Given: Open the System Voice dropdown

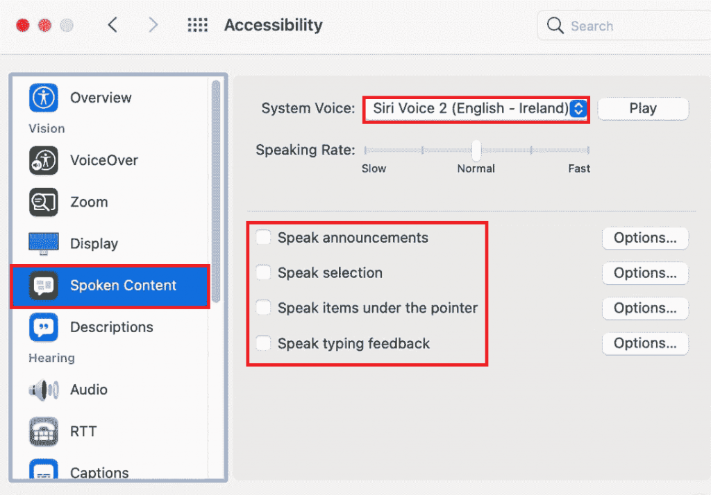Looking at the screenshot, I should (476, 109).
